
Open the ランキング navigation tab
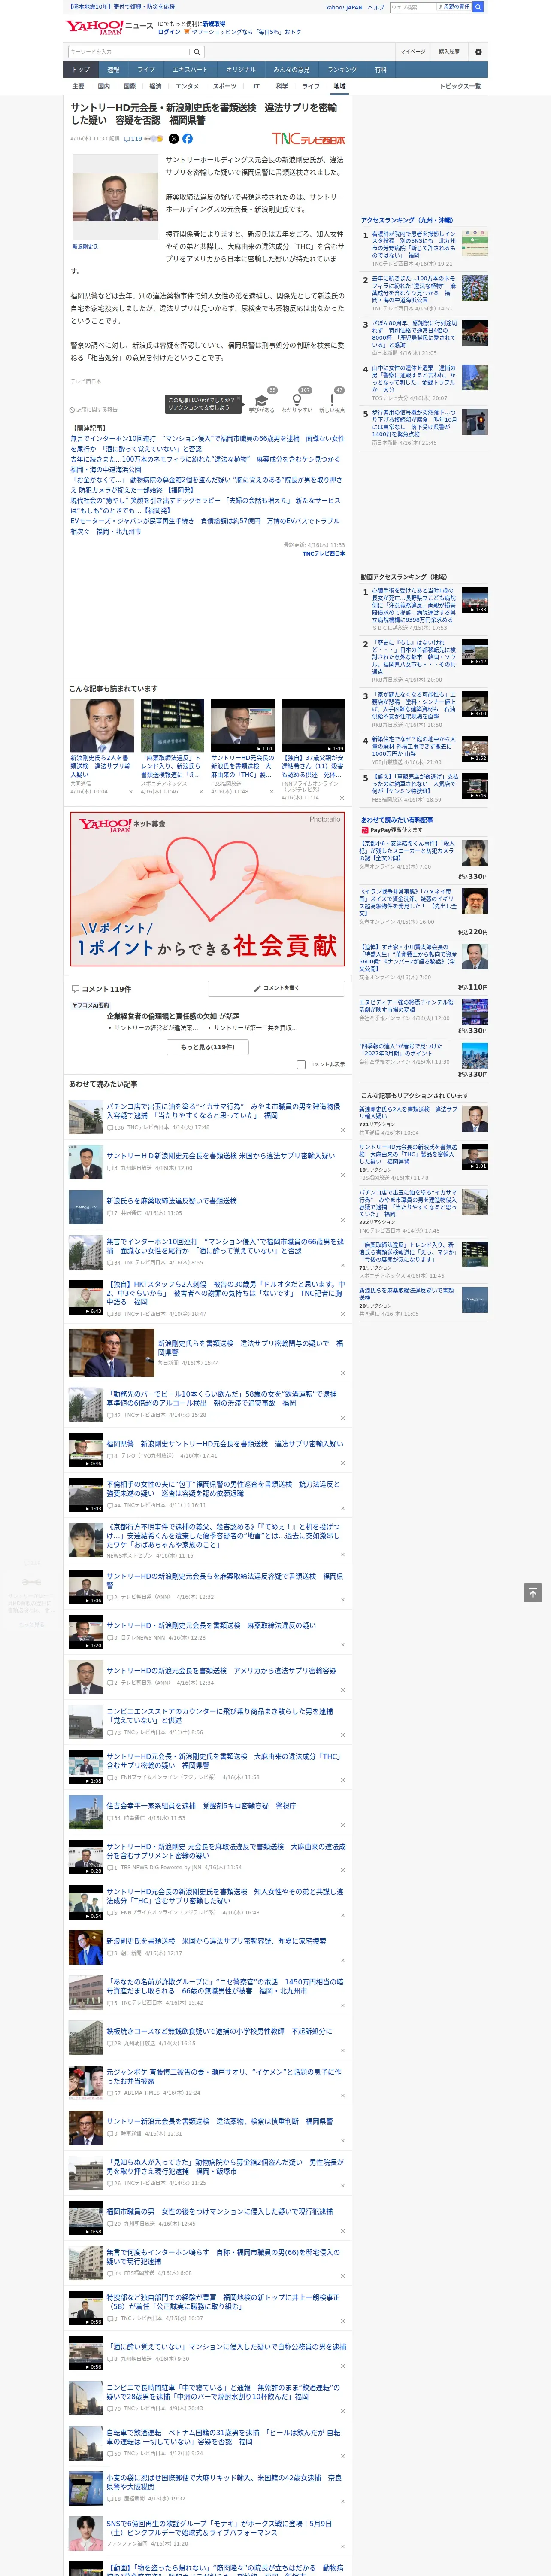(x=342, y=70)
